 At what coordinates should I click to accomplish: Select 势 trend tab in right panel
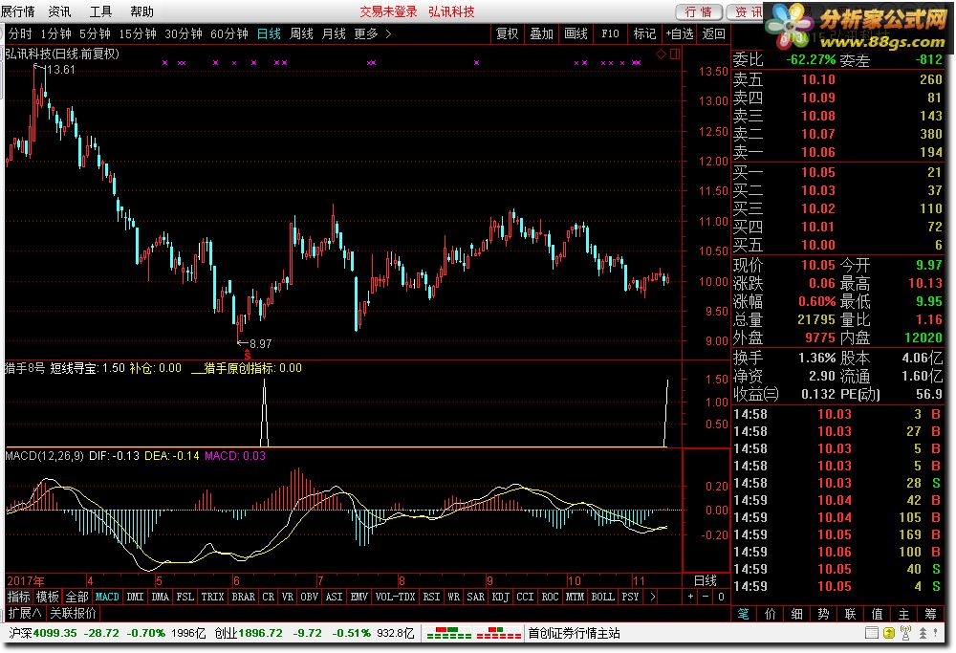pyautogui.click(x=824, y=614)
